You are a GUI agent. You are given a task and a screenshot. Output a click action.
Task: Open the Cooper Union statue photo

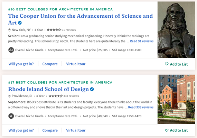tap(176, 30)
